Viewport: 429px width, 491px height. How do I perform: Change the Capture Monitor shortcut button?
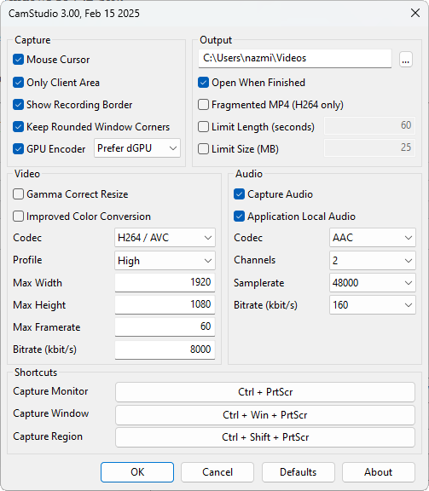[265, 392]
